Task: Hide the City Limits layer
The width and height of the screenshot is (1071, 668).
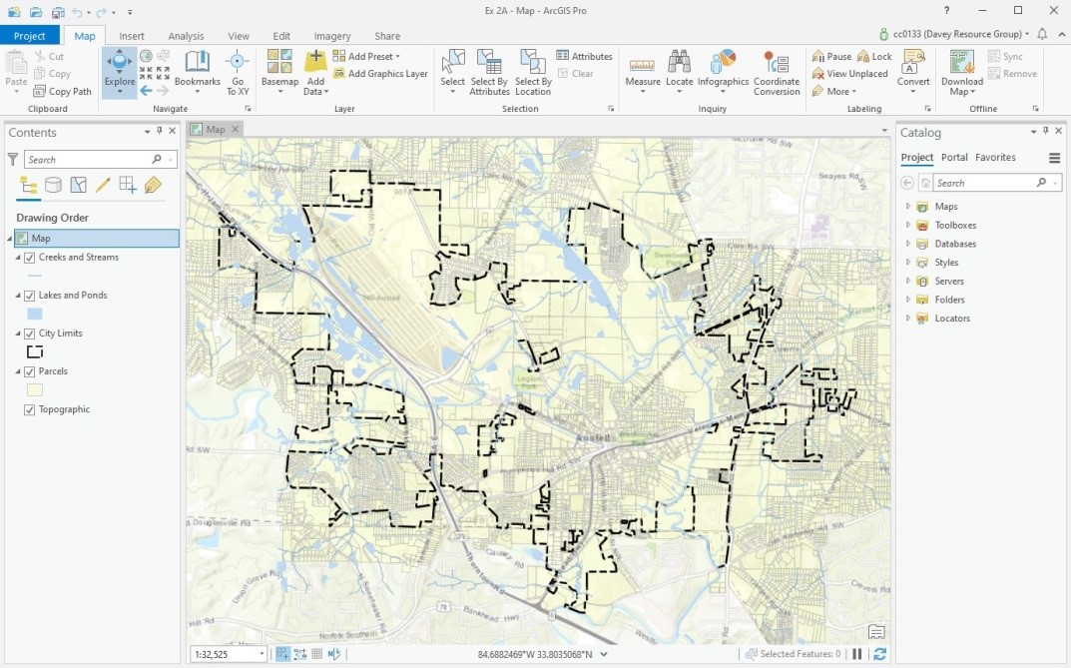Action: (30, 334)
